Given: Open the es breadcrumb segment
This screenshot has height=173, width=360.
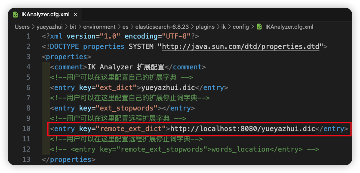Looking at the screenshot, I should (125, 27).
